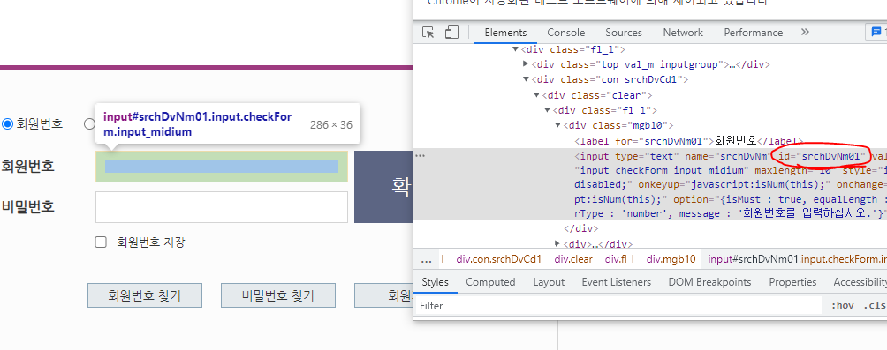Switch to the Console tab
This screenshot has height=350, width=887.
565,33
